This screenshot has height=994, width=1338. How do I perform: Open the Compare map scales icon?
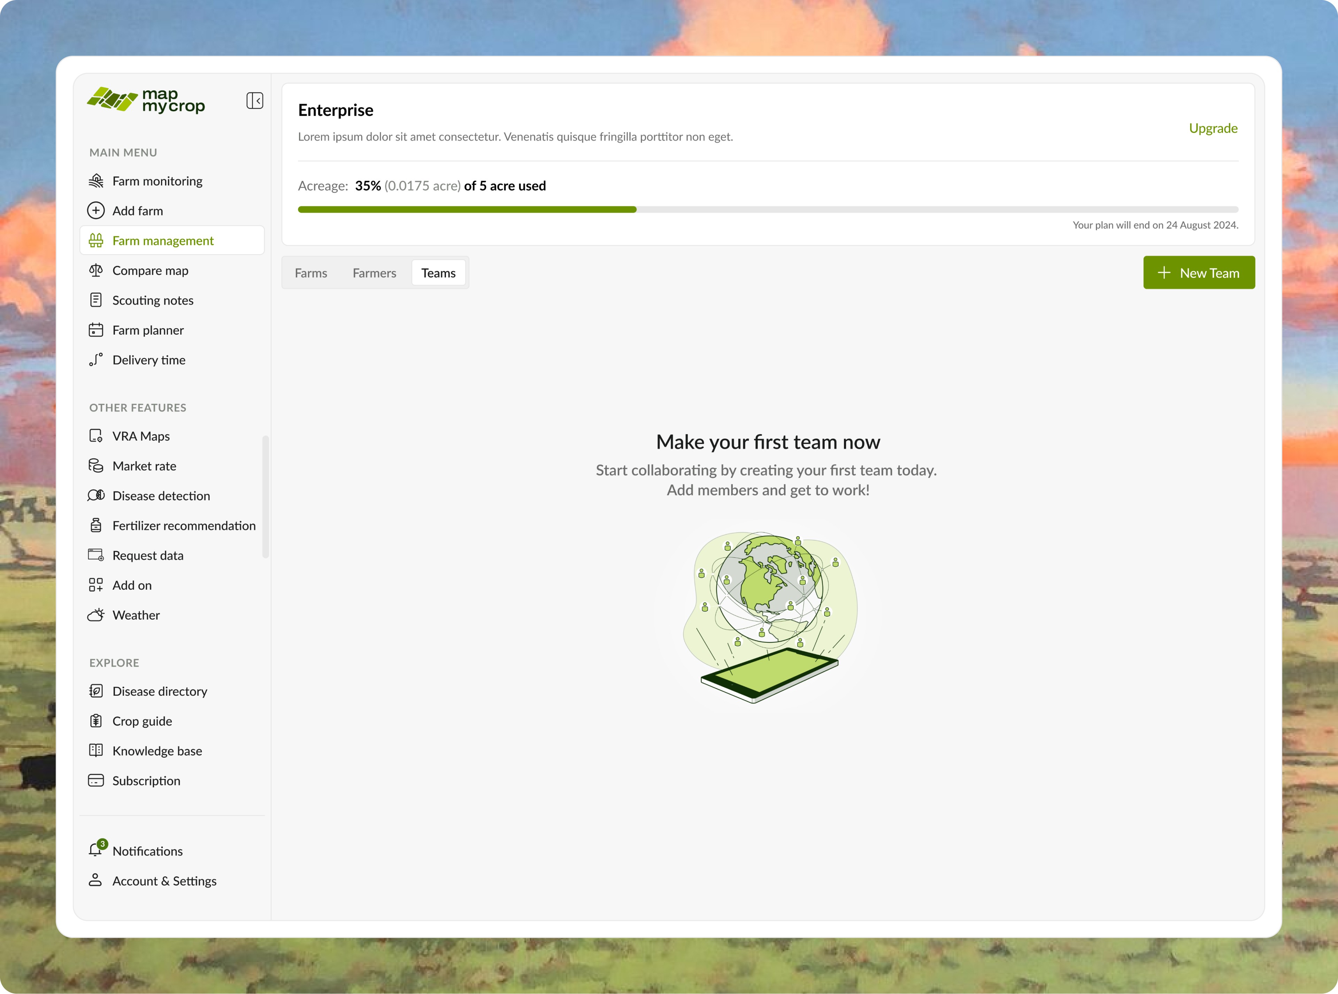click(x=96, y=271)
